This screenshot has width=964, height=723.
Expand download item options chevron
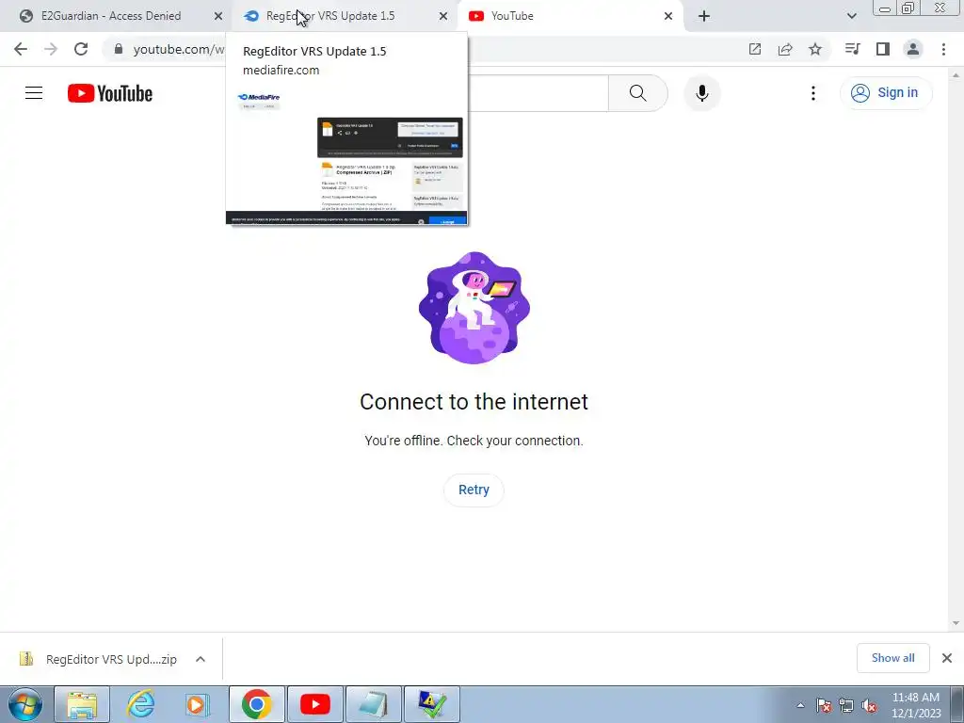click(x=201, y=659)
